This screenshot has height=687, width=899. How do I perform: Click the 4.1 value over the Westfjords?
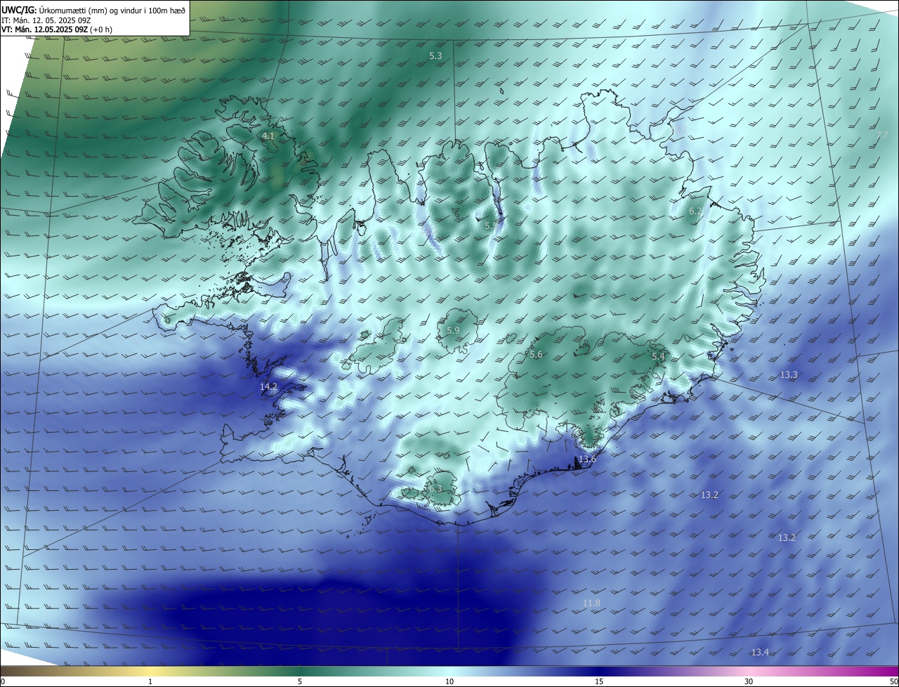coord(268,136)
